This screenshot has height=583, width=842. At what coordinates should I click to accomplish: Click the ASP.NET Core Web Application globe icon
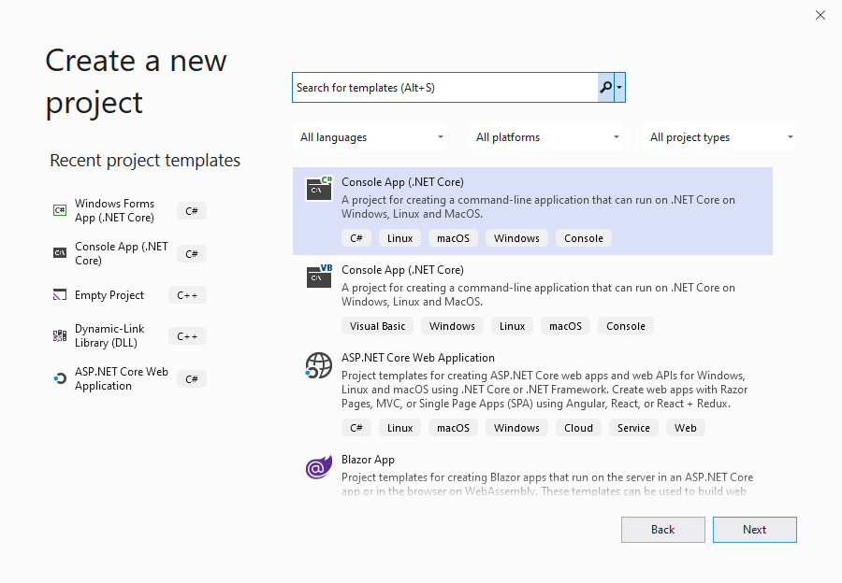tap(319, 364)
